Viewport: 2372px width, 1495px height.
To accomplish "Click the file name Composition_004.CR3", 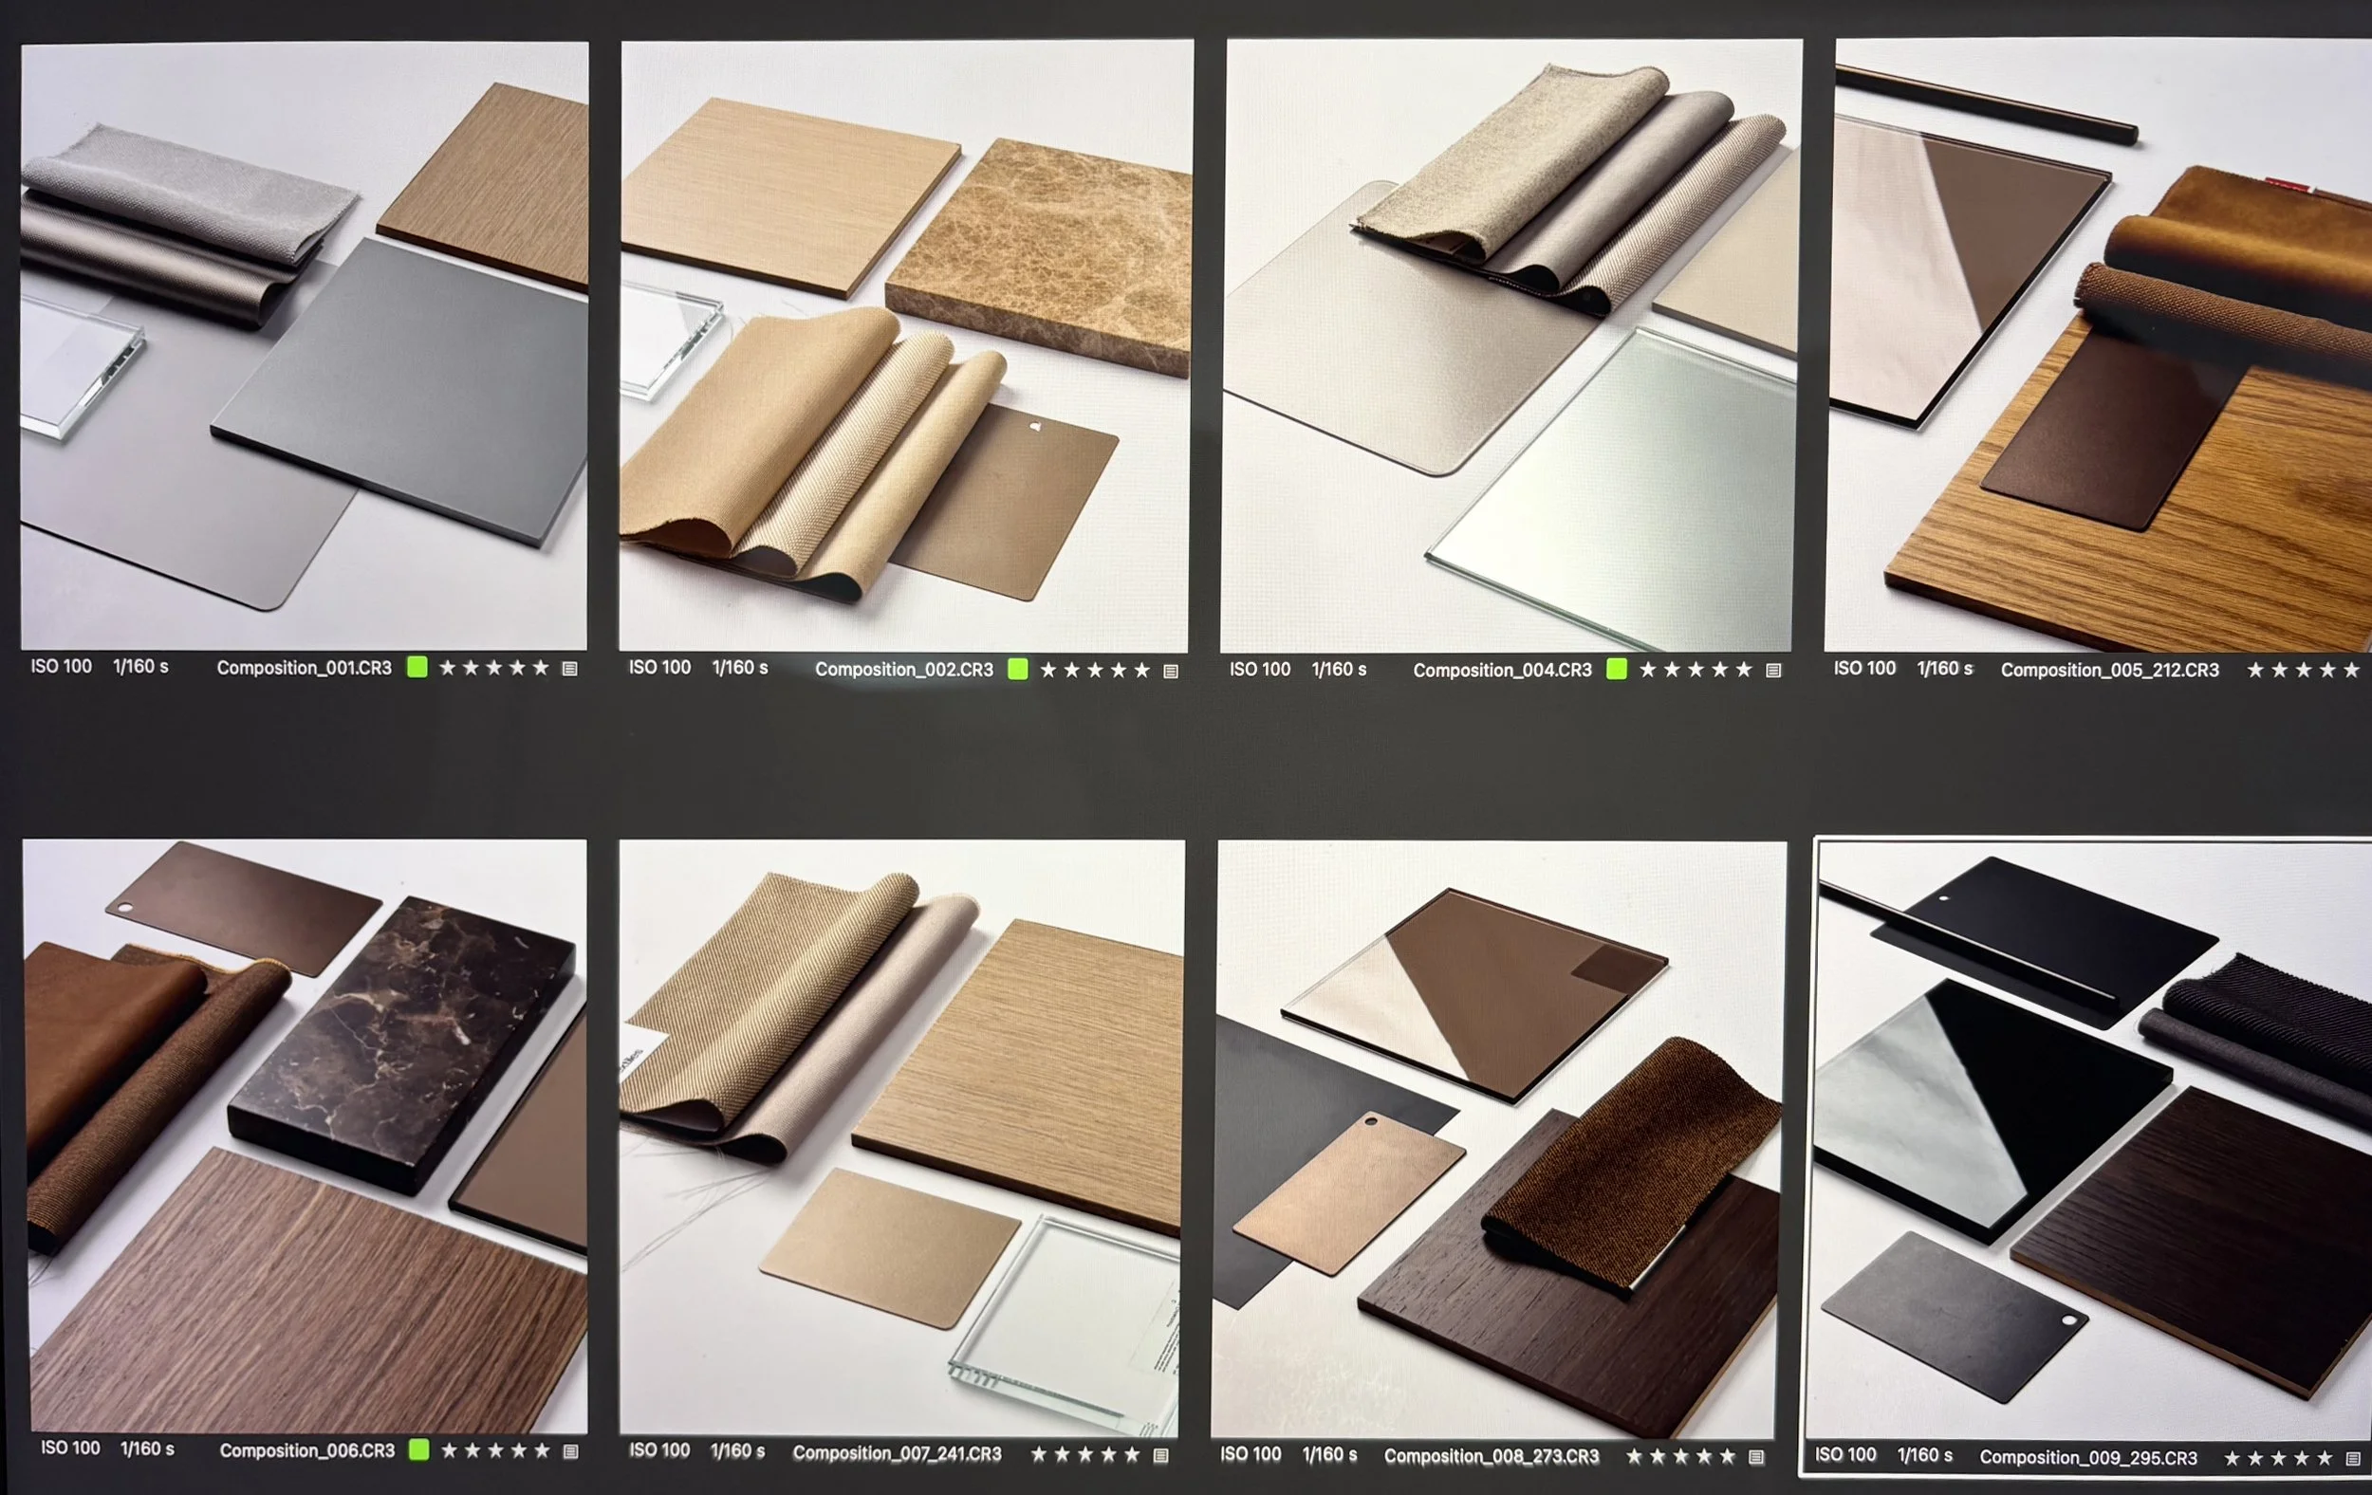I will (1502, 671).
